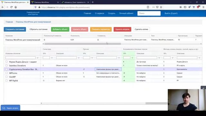
Task: Open the Firefox hamburger menu
Action: pyautogui.click(x=203, y=7)
